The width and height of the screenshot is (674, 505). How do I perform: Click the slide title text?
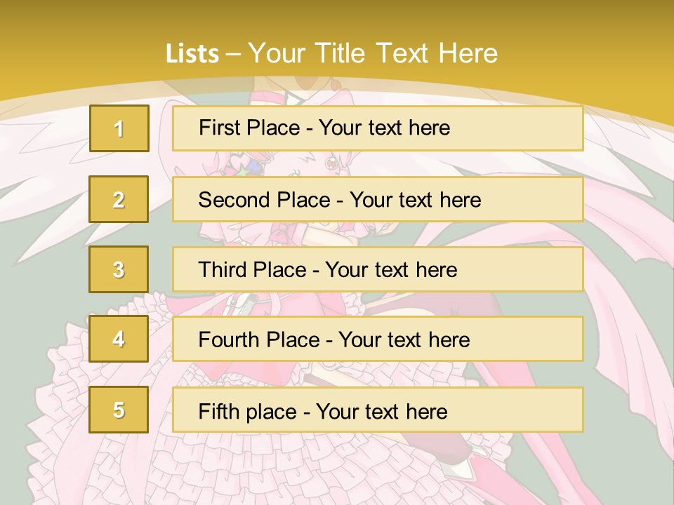pyautogui.click(x=332, y=53)
